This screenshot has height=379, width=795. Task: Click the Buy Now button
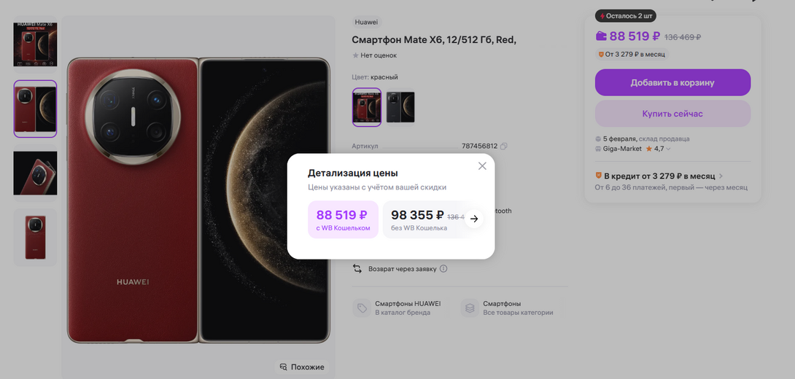click(x=672, y=114)
